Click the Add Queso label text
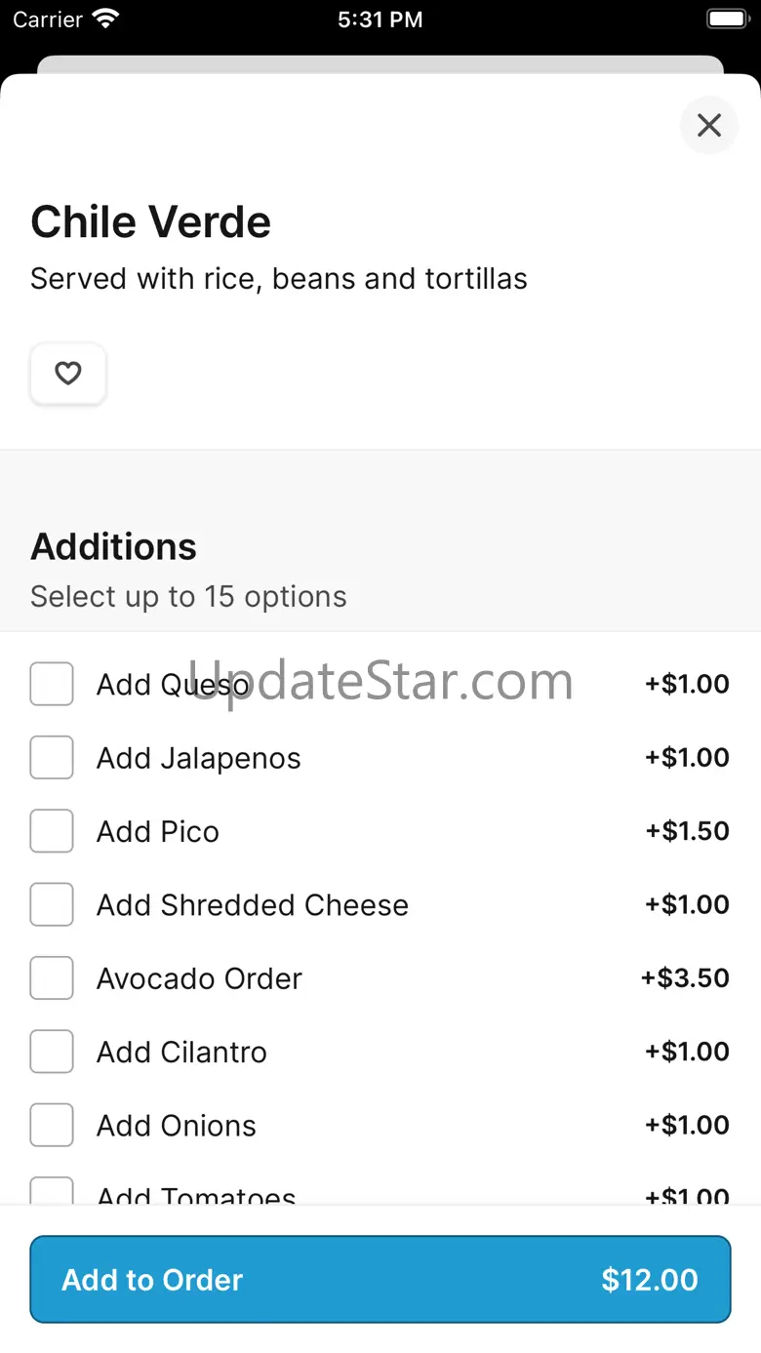 point(173,685)
